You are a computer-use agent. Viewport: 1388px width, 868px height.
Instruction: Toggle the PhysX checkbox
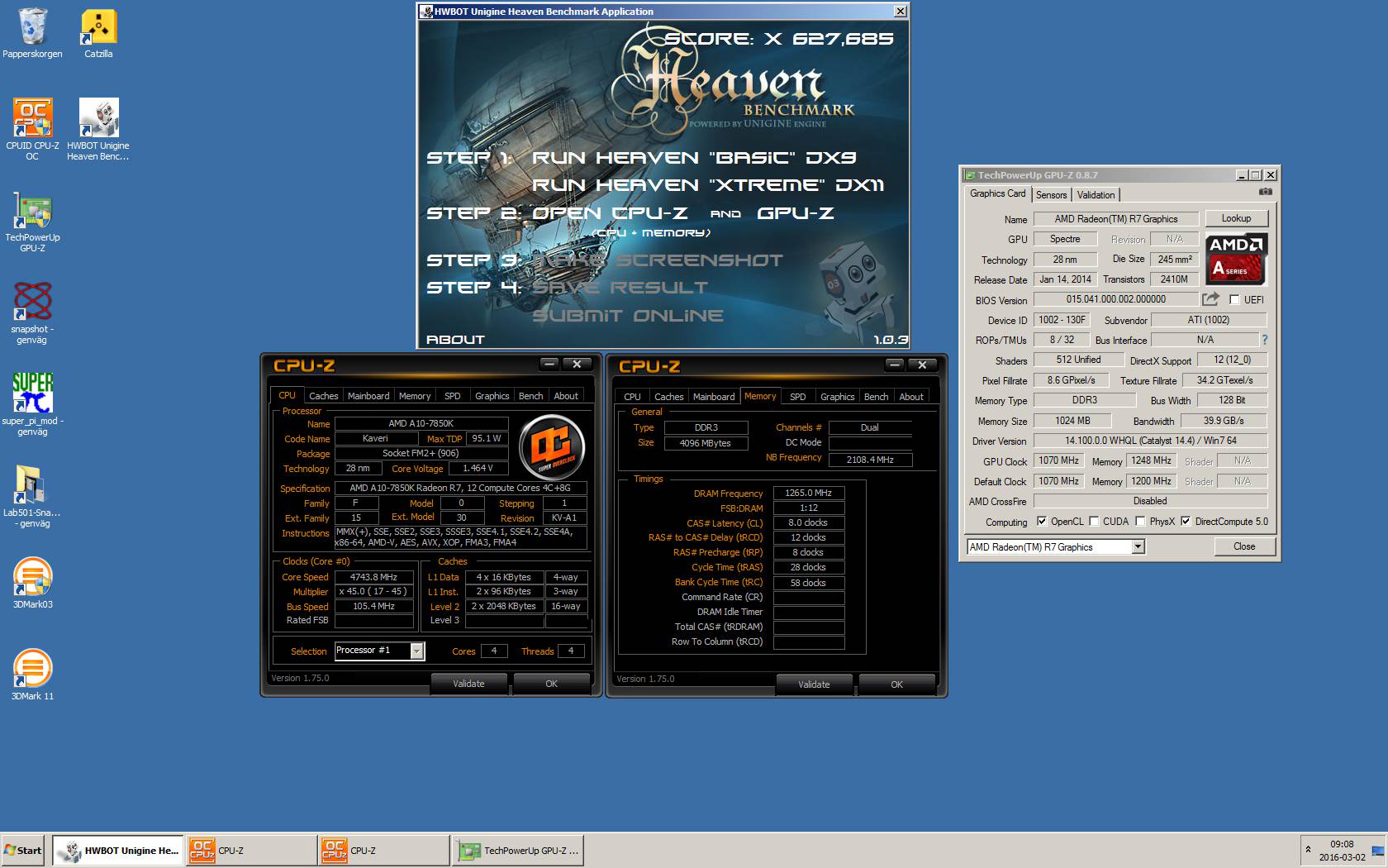[1140, 521]
